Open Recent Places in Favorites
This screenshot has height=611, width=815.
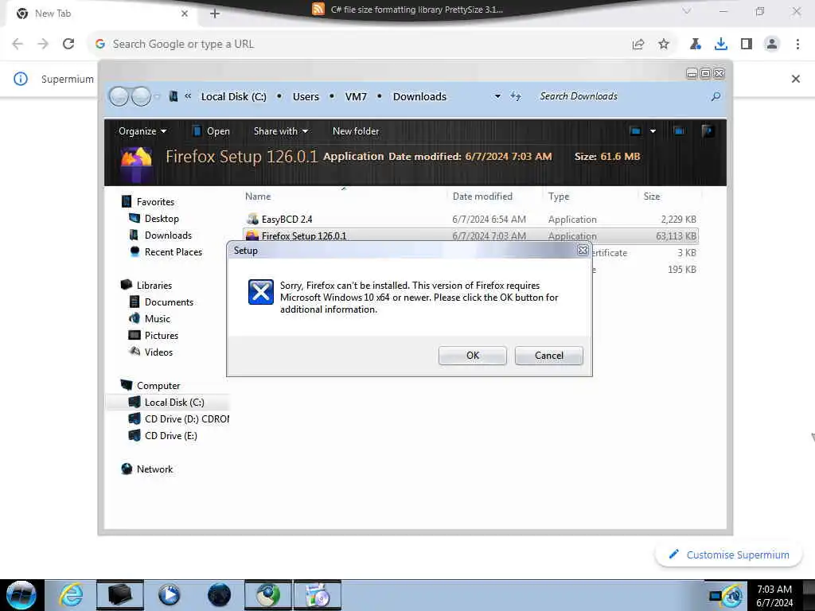point(173,252)
